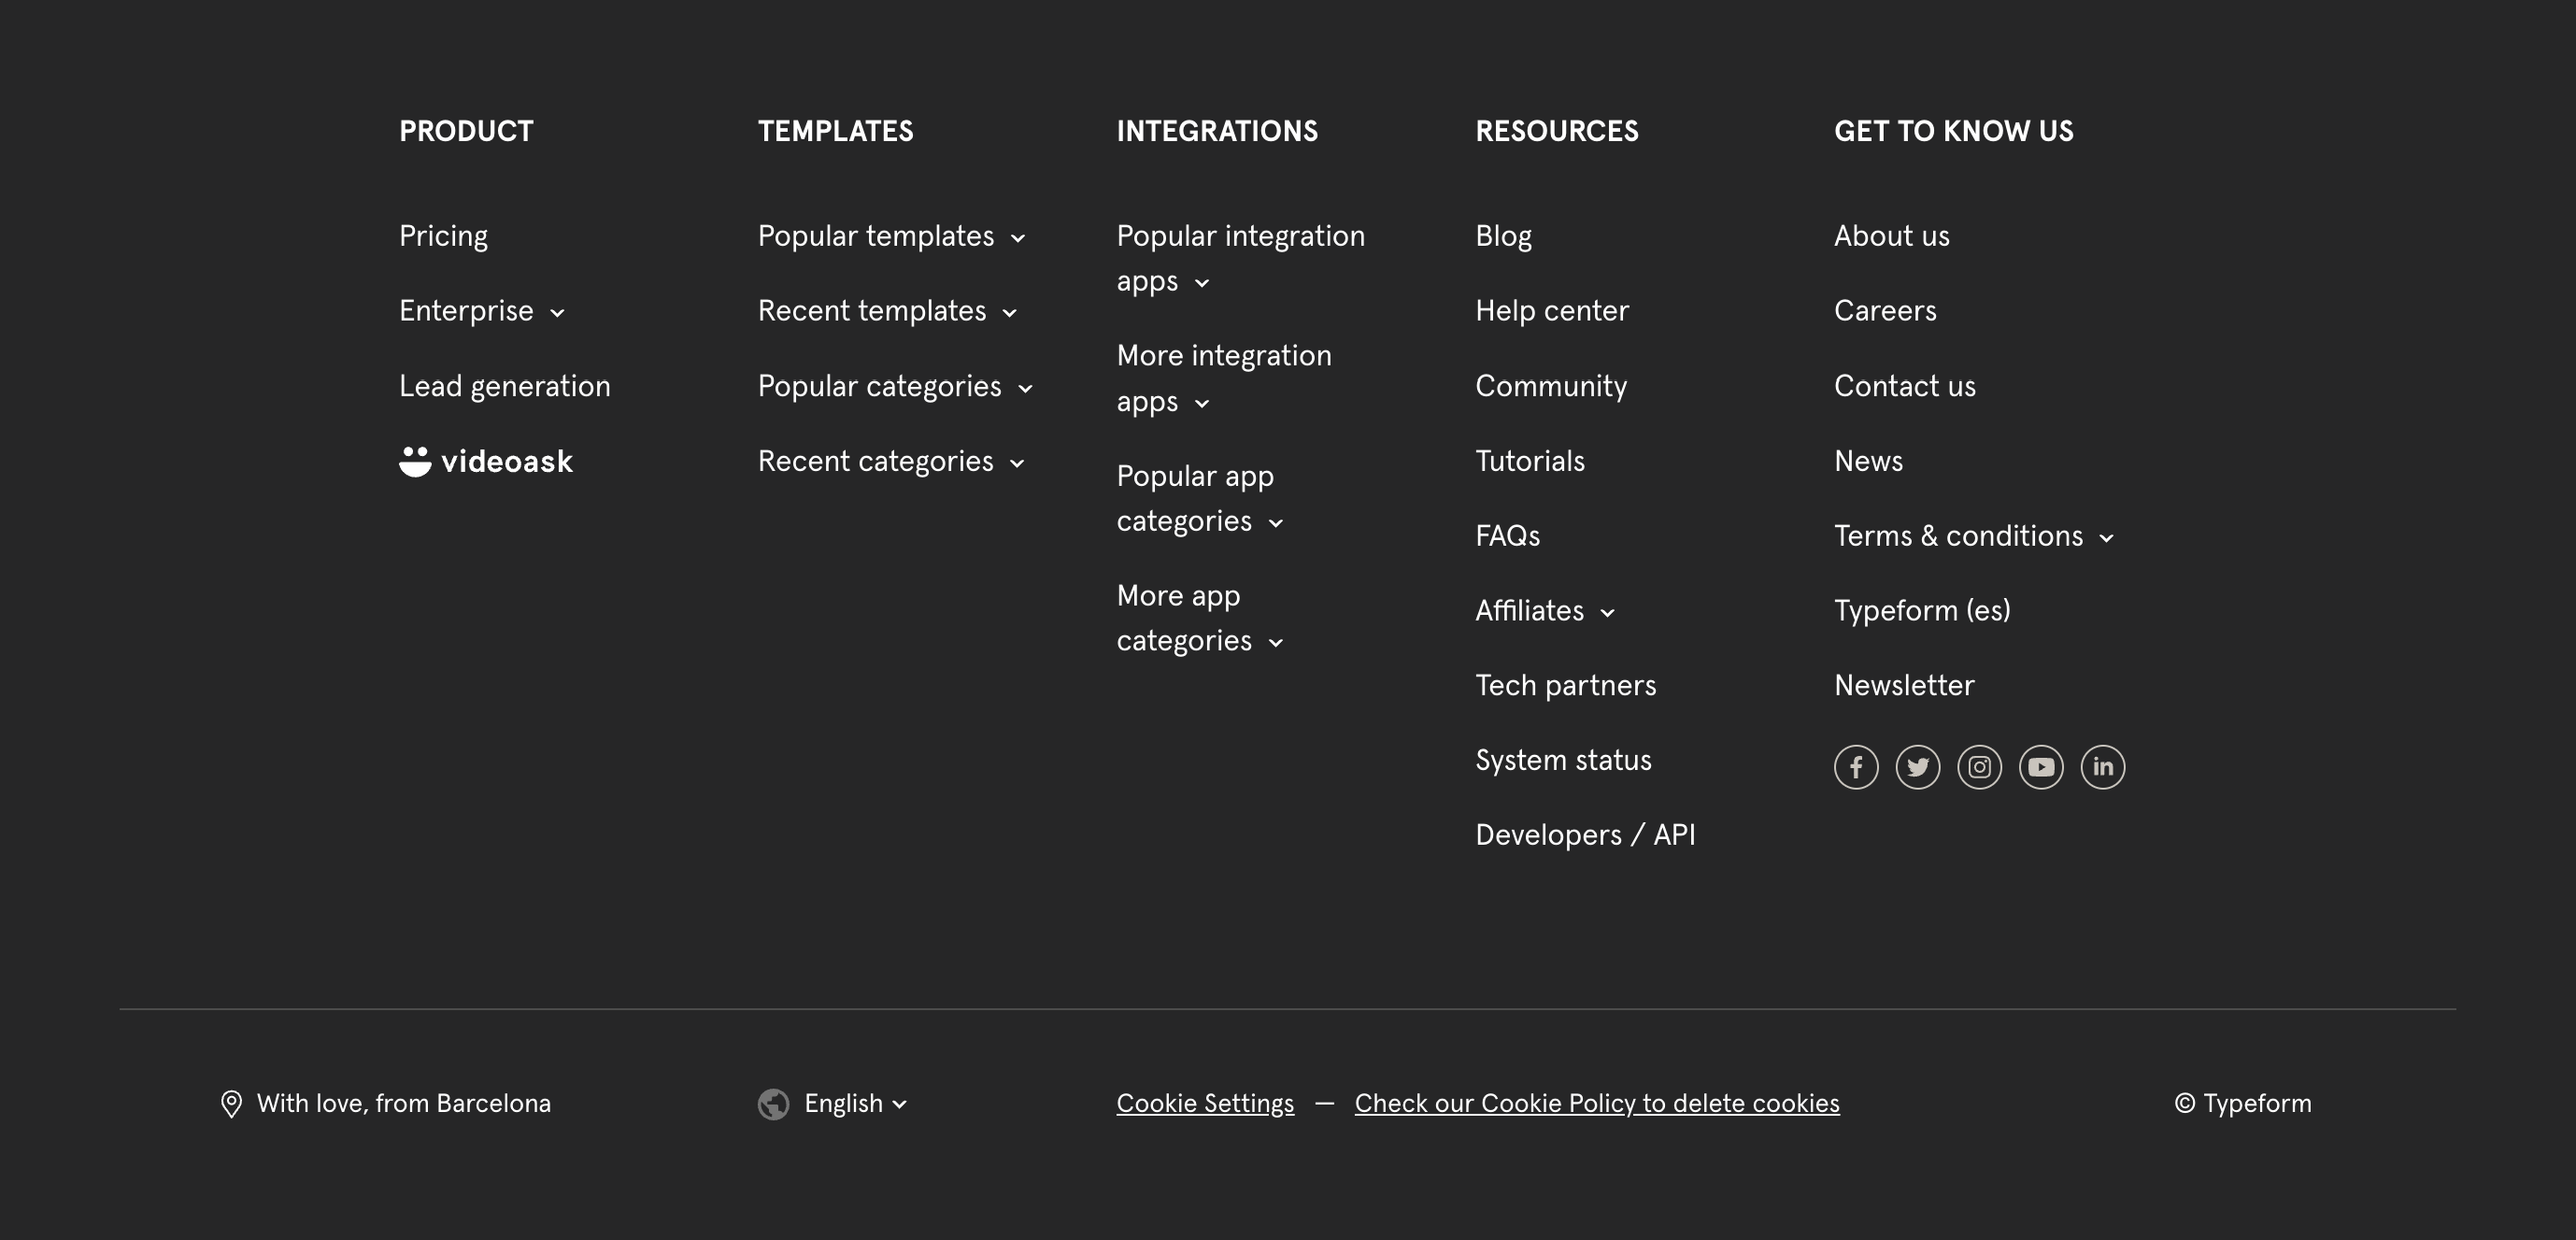Open the YouTube social icon

[x=2041, y=767]
